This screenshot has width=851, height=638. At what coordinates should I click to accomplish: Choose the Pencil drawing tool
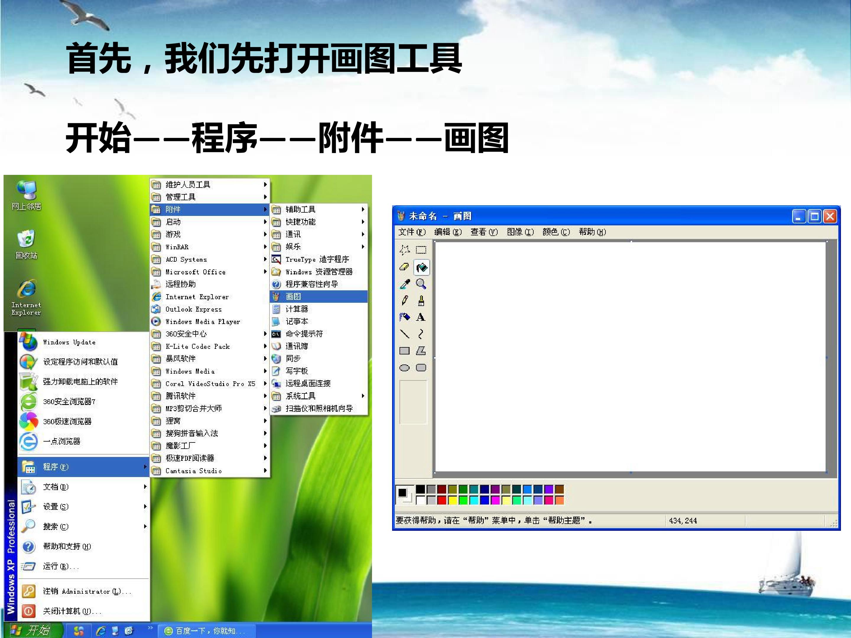point(404,300)
